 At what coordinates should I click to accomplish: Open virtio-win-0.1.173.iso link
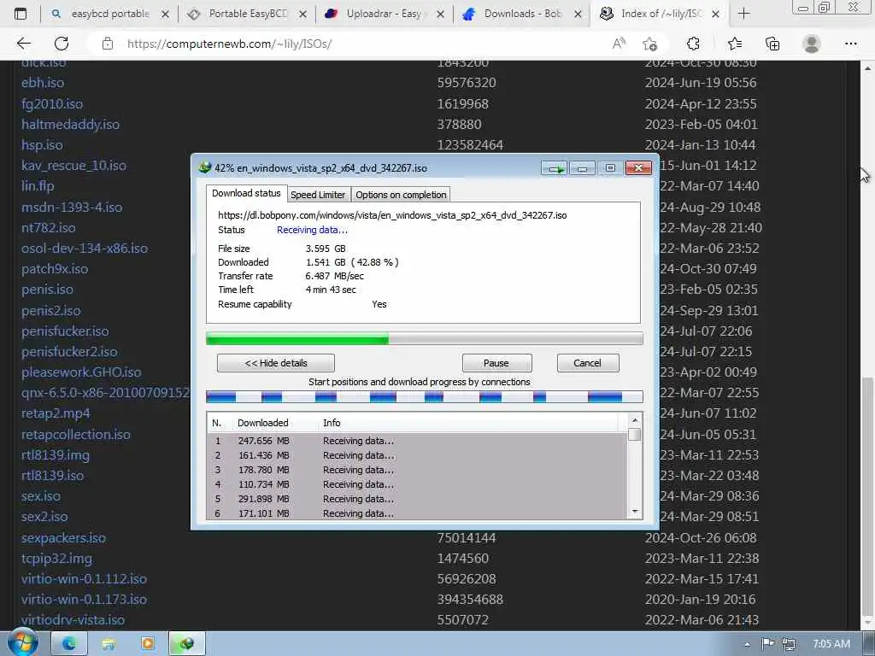point(84,599)
